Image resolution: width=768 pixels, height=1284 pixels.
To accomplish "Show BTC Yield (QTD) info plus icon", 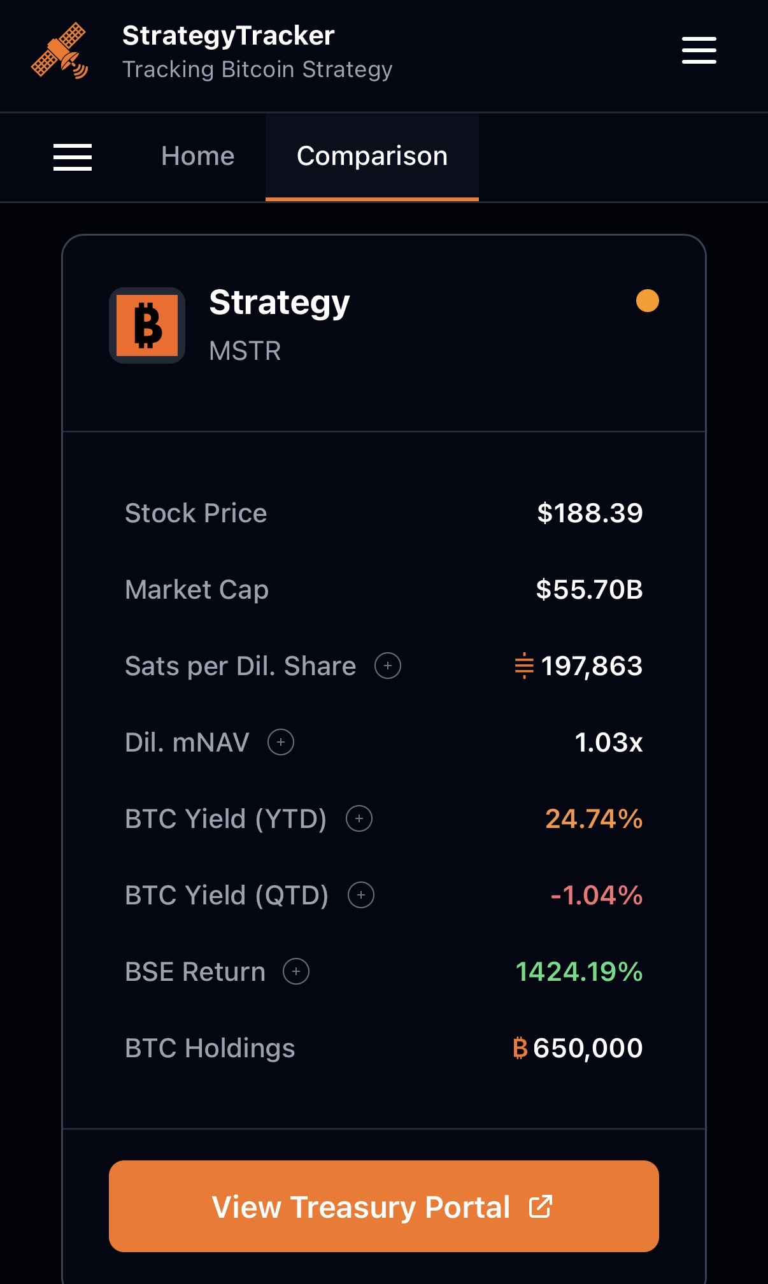I will (x=361, y=895).
